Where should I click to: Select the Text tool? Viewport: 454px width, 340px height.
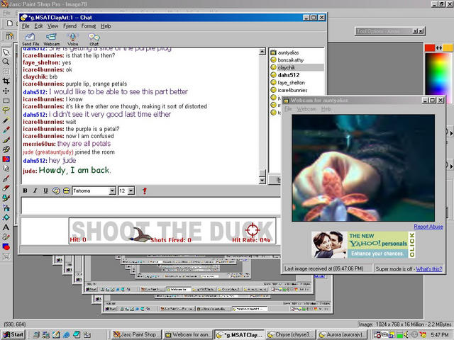(6, 227)
